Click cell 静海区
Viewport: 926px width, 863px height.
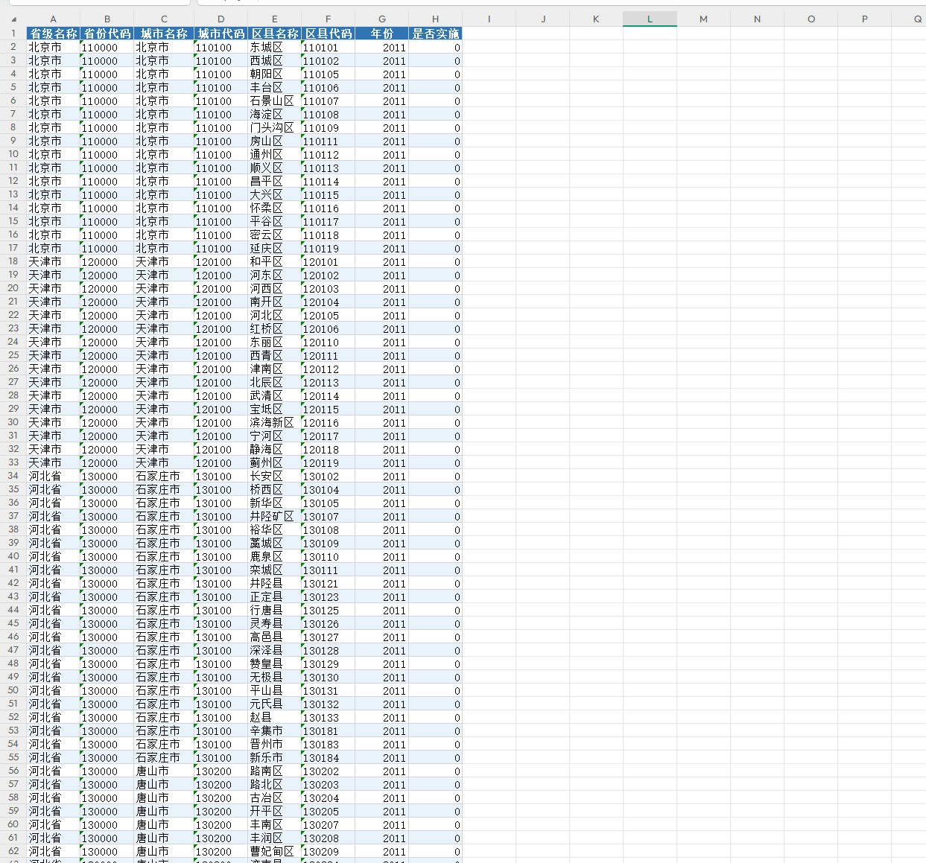275,449
